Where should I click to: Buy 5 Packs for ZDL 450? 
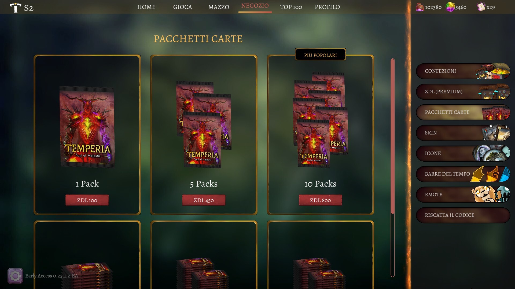click(204, 200)
